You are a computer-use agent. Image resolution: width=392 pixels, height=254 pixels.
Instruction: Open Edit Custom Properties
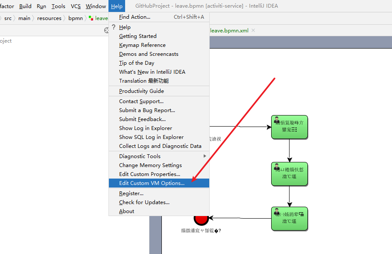point(159,174)
